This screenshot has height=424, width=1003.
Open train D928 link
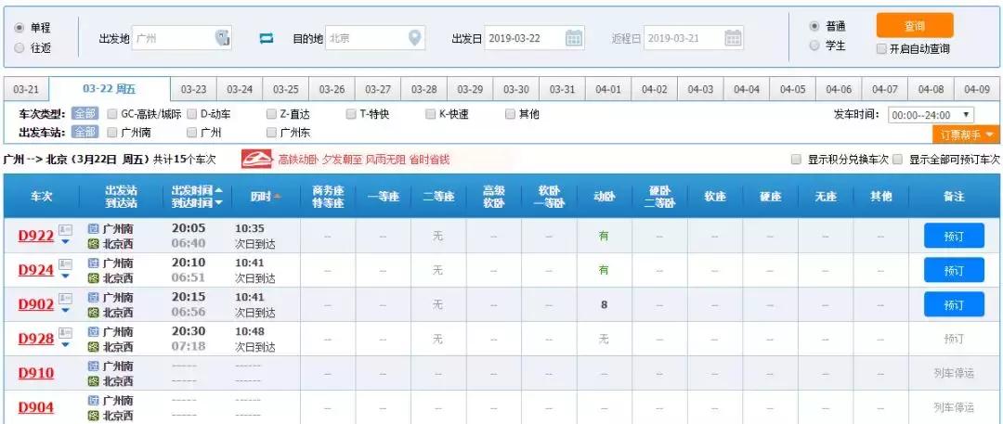click(x=36, y=339)
